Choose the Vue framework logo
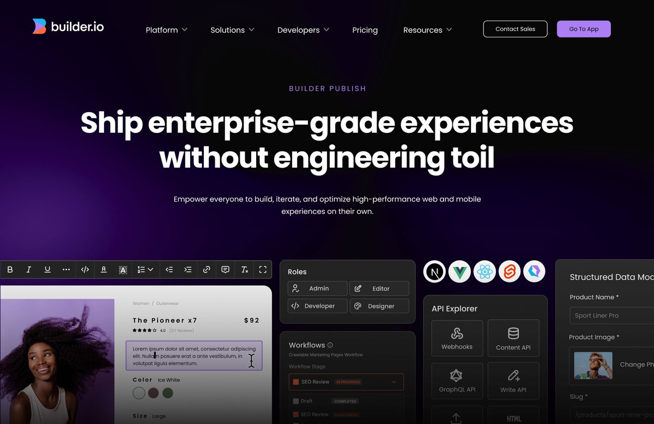 [459, 272]
